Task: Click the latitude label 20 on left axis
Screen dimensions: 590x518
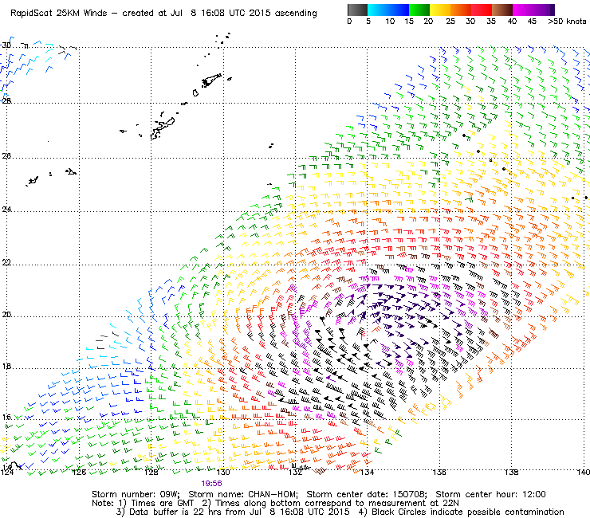Action: pyautogui.click(x=6, y=315)
